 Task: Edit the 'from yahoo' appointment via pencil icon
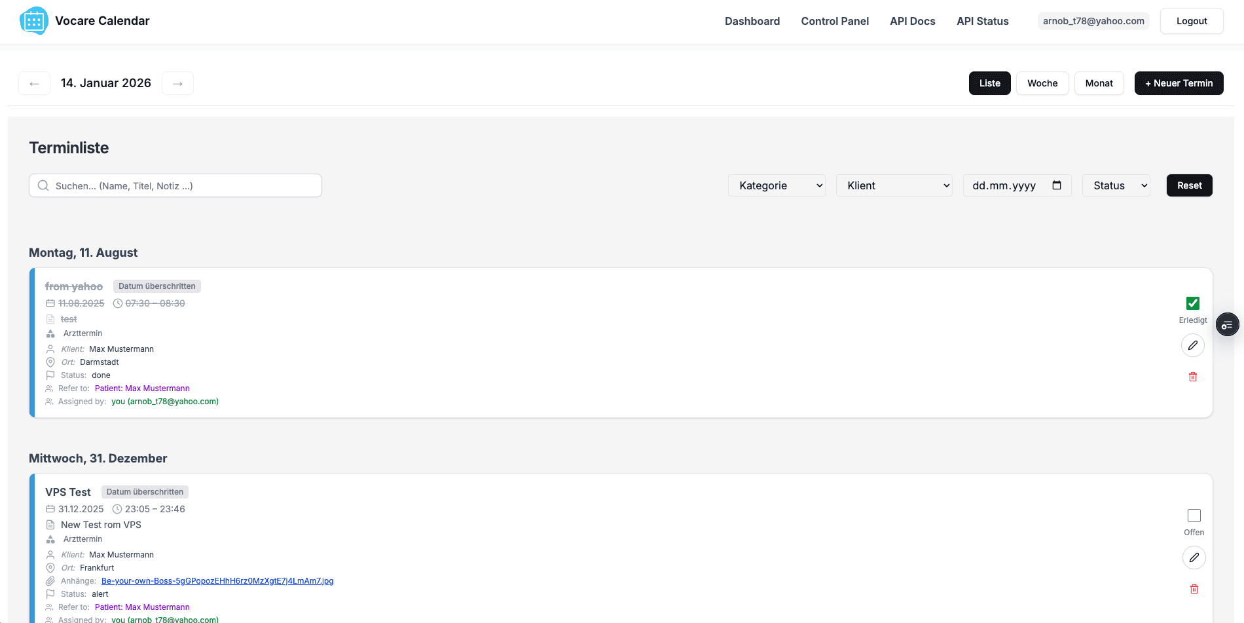coord(1192,345)
